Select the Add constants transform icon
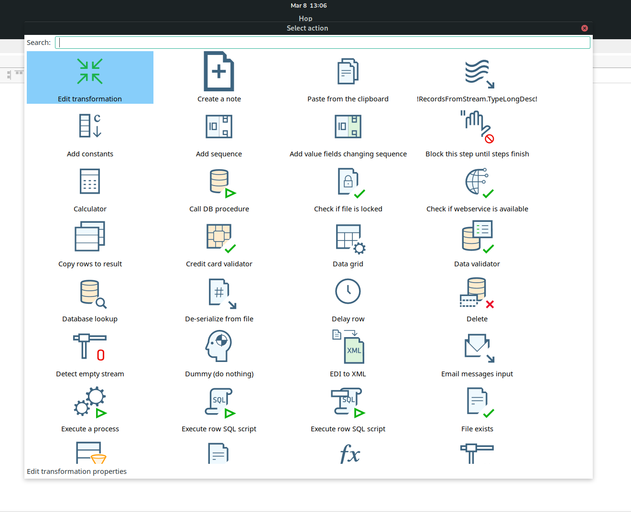 pyautogui.click(x=90, y=126)
